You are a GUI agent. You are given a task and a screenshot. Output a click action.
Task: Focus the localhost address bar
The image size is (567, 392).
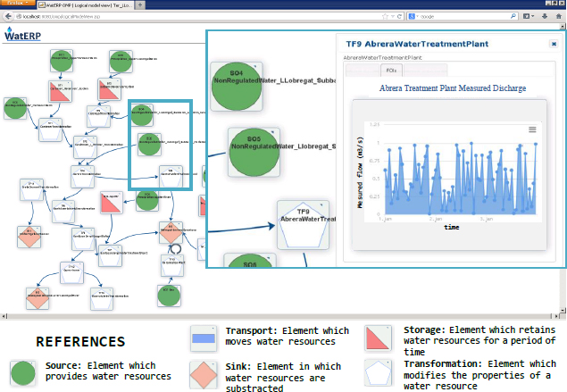tap(199, 16)
